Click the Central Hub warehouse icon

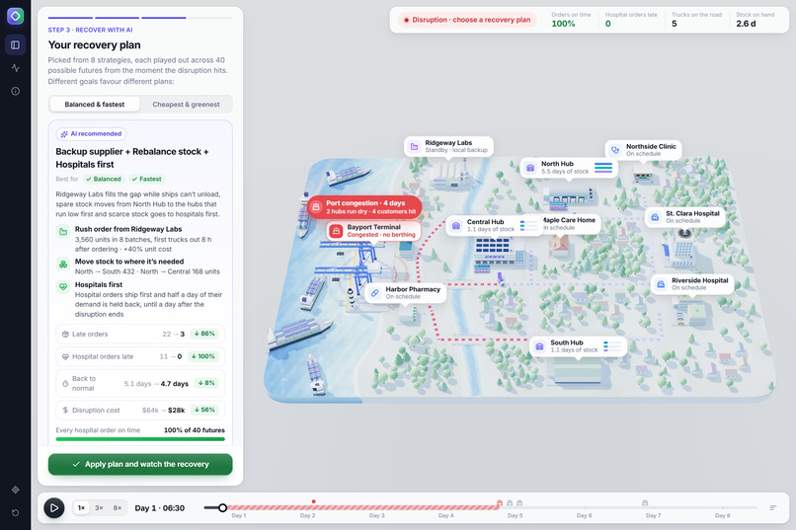(x=456, y=226)
